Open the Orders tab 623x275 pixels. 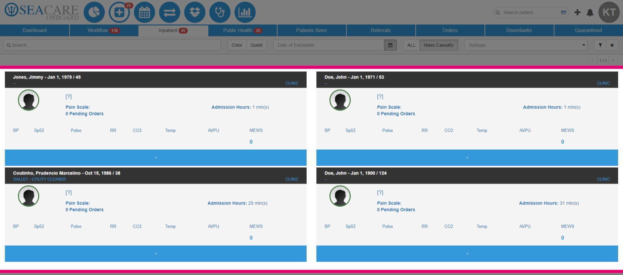click(x=450, y=30)
